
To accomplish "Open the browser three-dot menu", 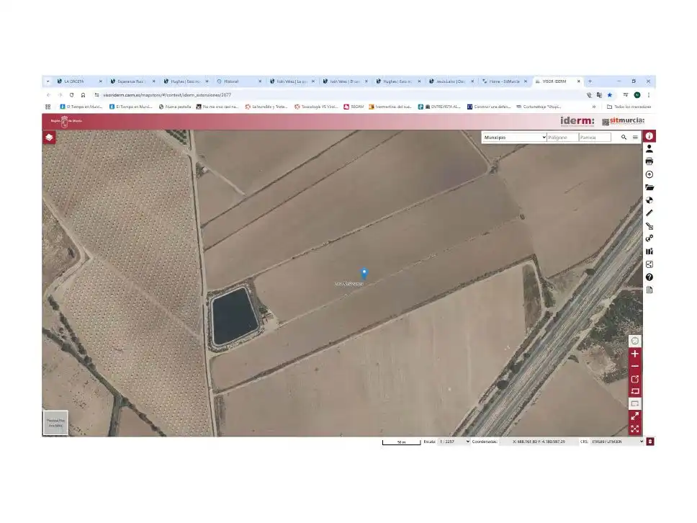I will (649, 94).
